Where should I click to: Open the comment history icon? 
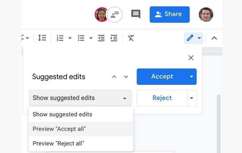point(136,14)
